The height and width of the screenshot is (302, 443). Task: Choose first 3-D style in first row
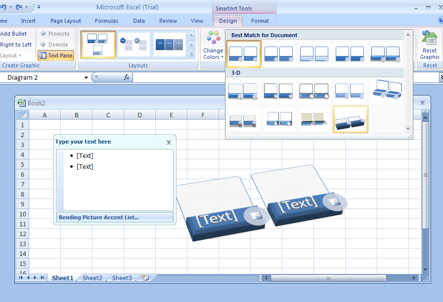pyautogui.click(x=243, y=91)
